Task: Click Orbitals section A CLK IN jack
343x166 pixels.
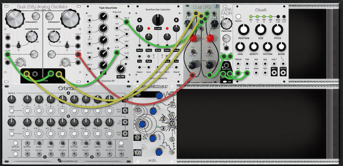Action: click(x=27, y=154)
